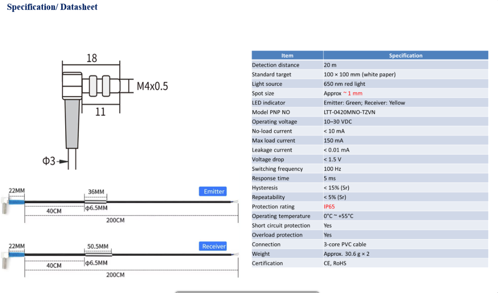Click the red IP65 protection rating value
The width and height of the screenshot is (498, 293).
pos(329,207)
